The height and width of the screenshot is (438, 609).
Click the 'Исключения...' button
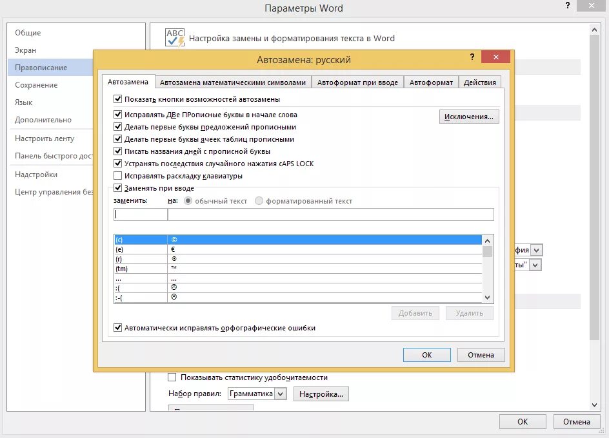coord(469,117)
